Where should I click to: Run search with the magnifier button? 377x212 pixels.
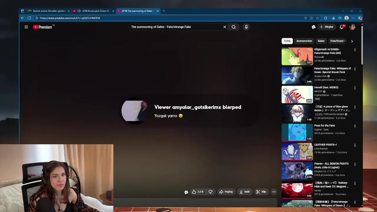234,27
